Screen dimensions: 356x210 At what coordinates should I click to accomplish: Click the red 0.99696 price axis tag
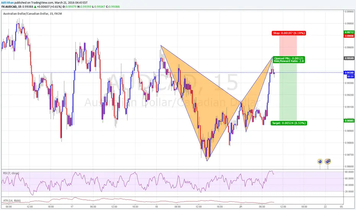coord(349,36)
